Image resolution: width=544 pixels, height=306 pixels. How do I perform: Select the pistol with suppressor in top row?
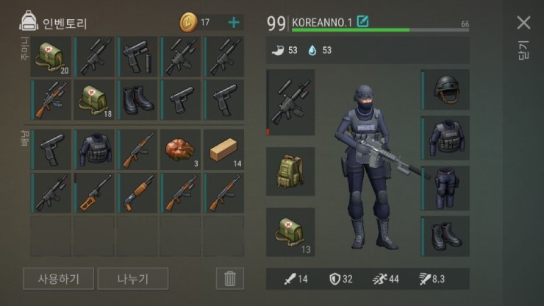pos(137,57)
